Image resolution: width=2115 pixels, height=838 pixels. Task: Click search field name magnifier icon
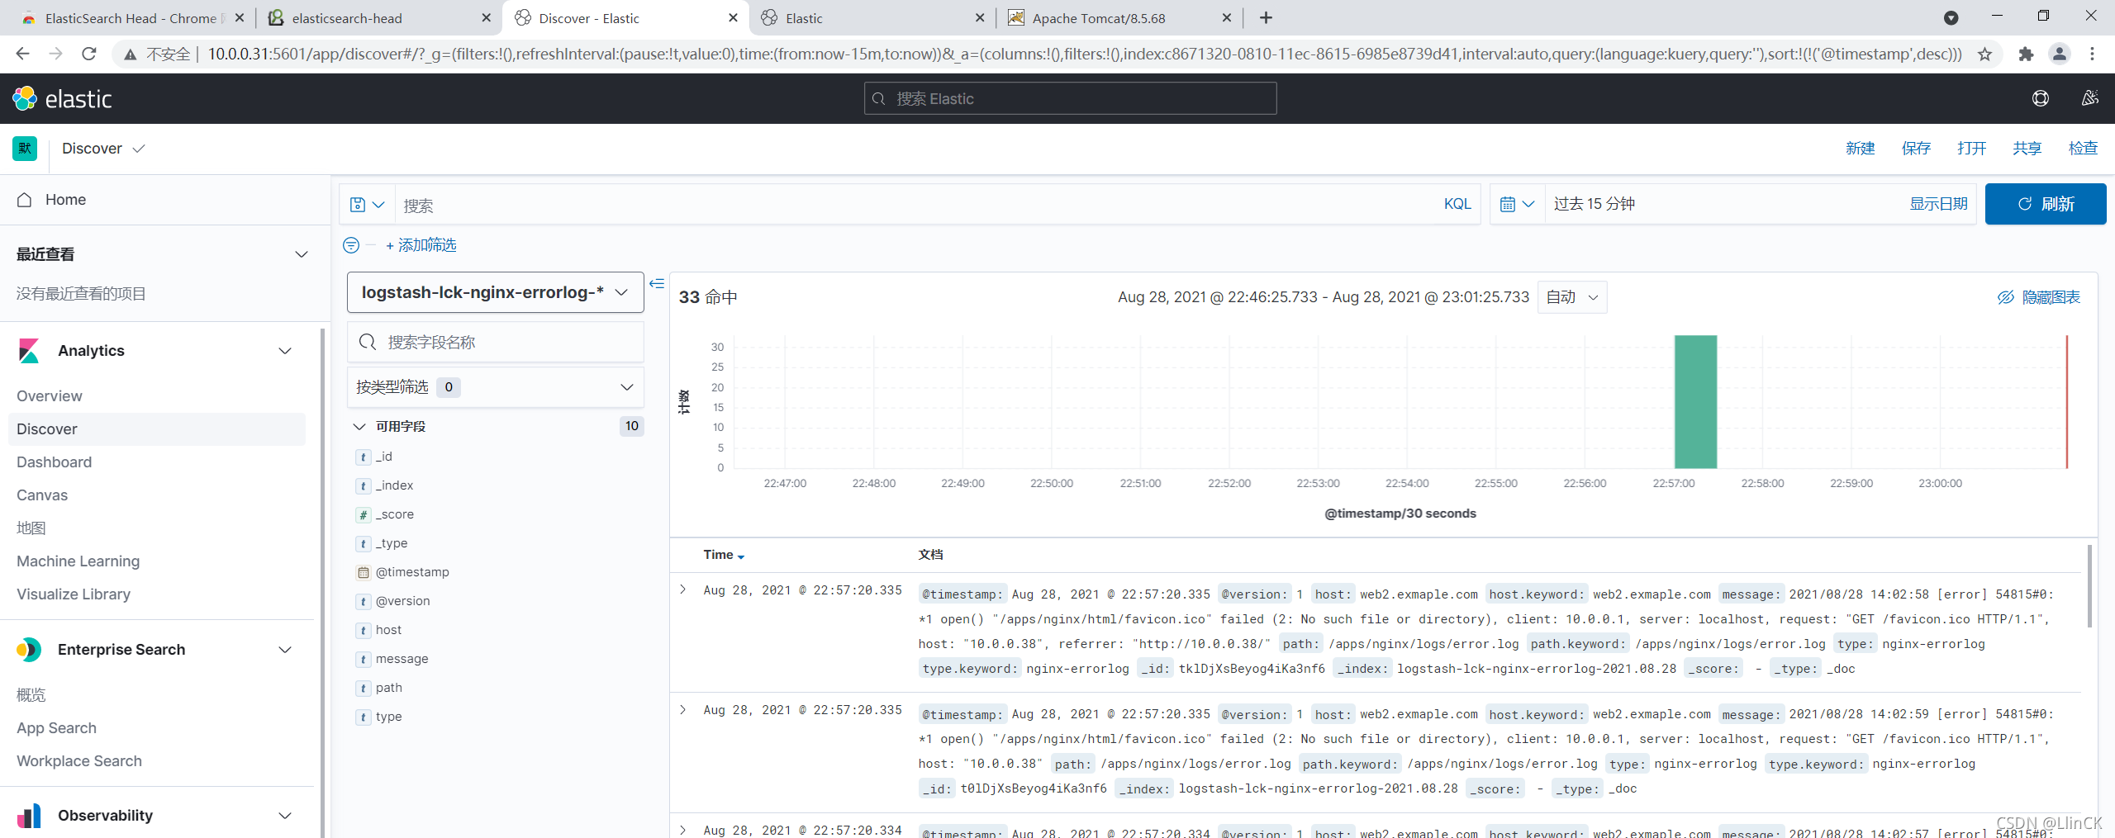(368, 342)
